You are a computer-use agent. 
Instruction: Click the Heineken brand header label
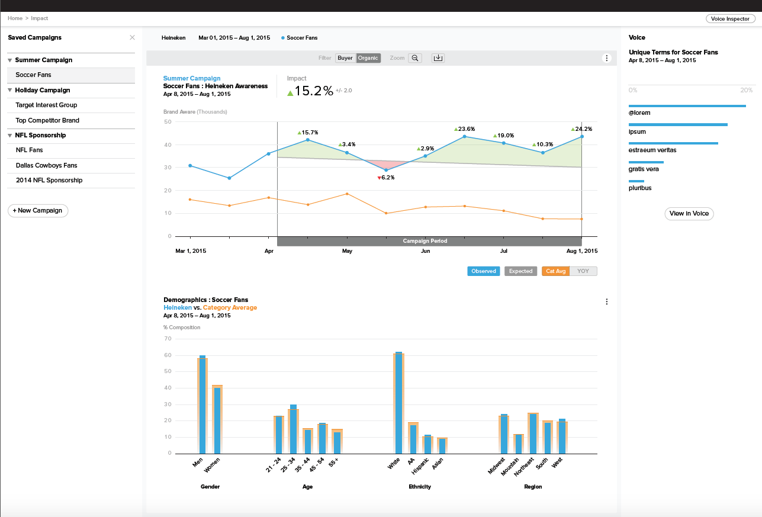pos(173,38)
